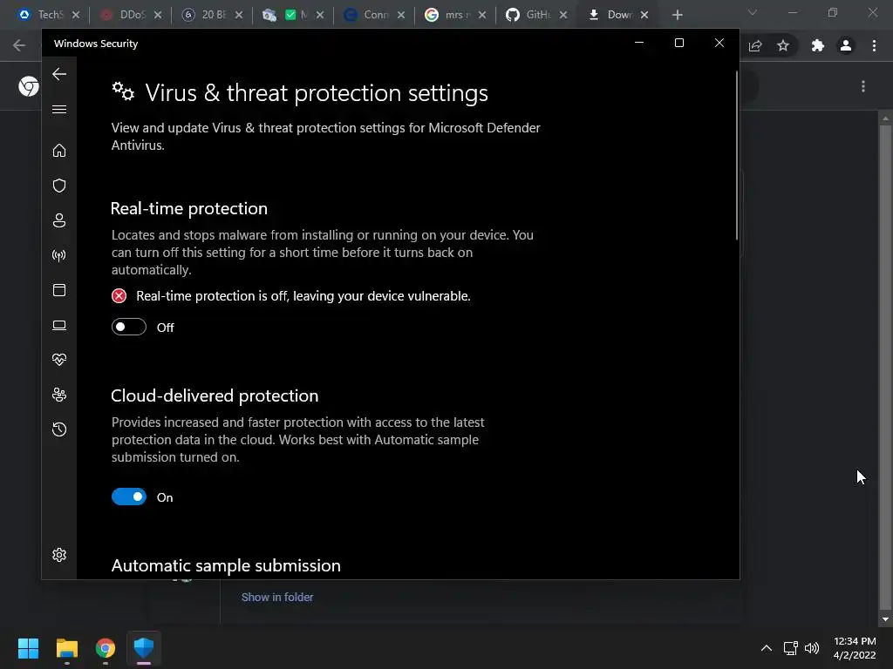Bookmark this page with star icon
The image size is (893, 669).
783,45
